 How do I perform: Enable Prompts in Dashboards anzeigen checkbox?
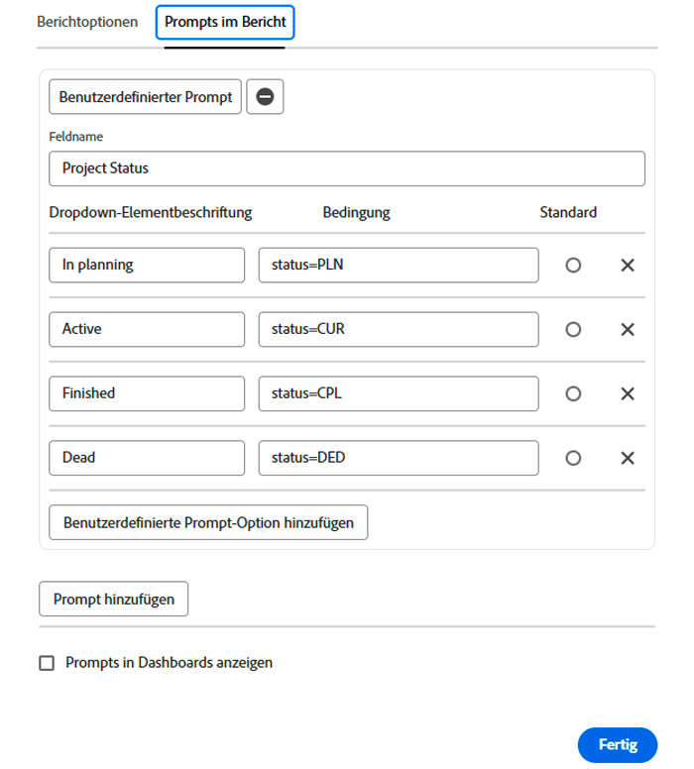pyautogui.click(x=47, y=663)
